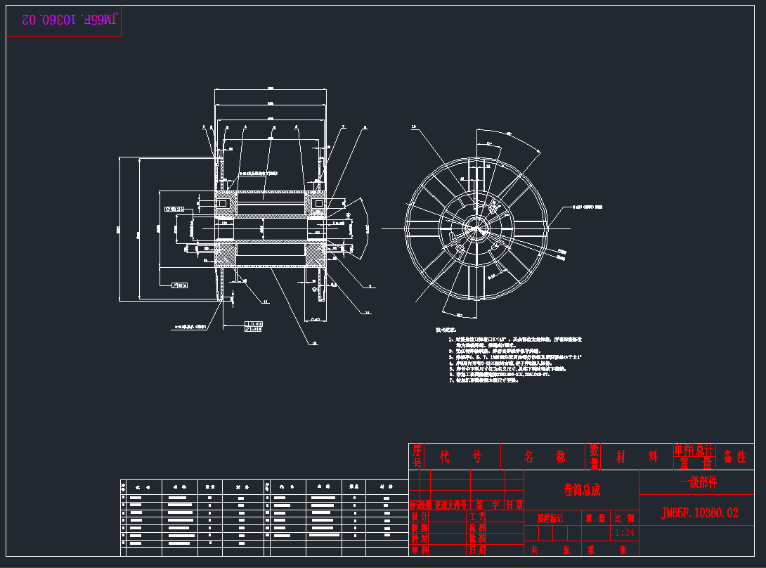
Task: Click the 比例 scale label cell
Action: (623, 518)
